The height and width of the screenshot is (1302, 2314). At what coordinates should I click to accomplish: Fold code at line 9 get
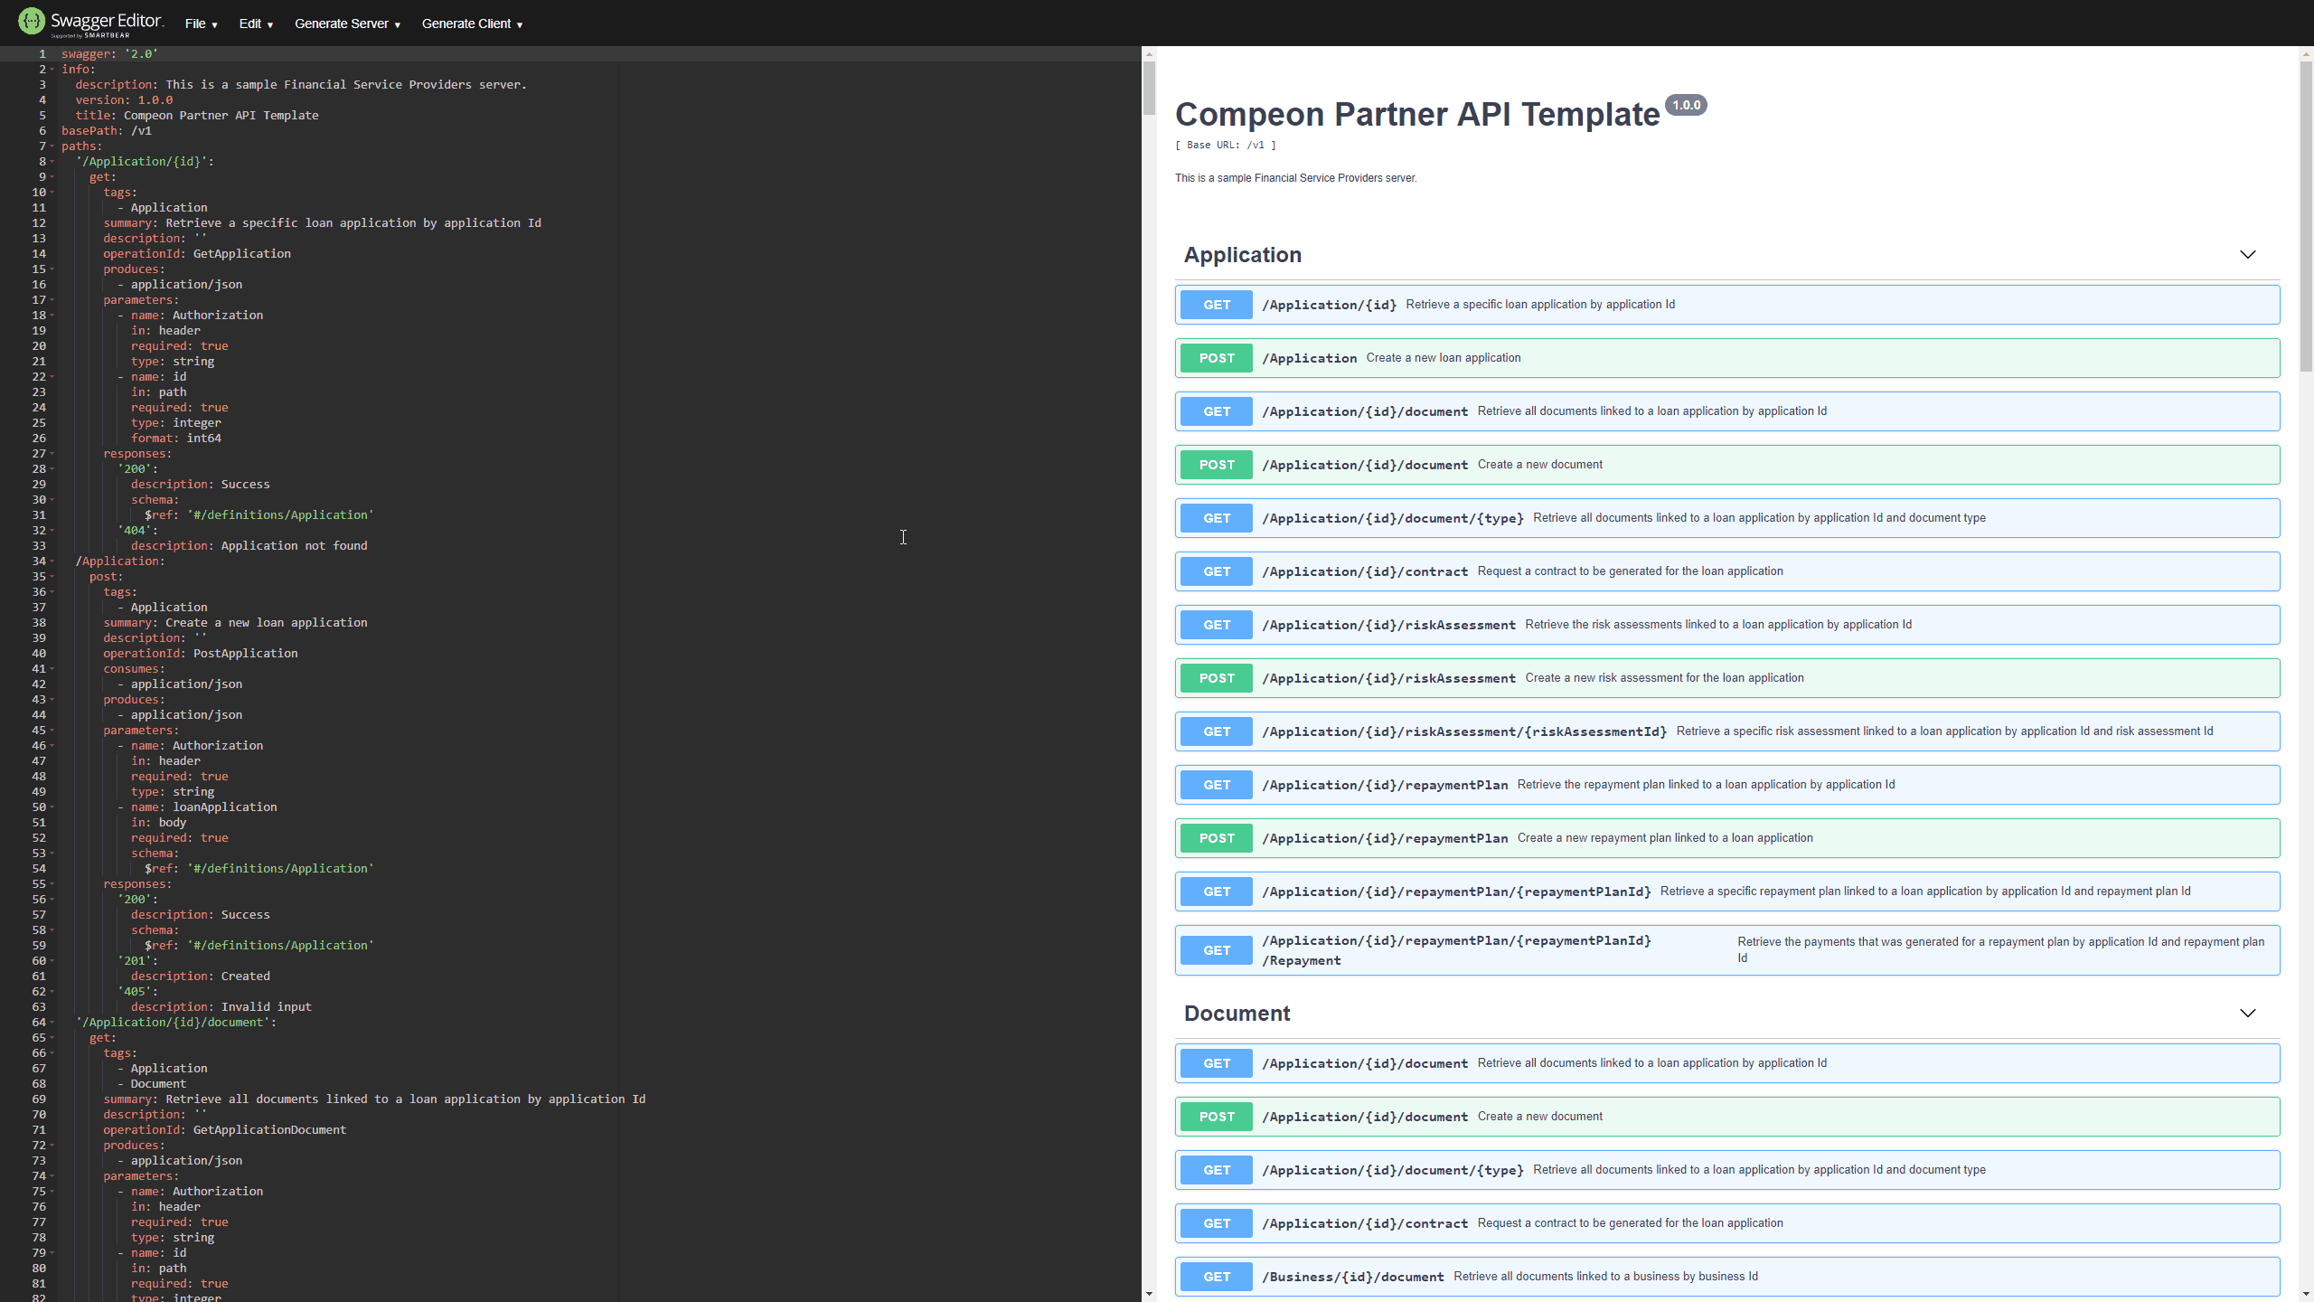(52, 177)
